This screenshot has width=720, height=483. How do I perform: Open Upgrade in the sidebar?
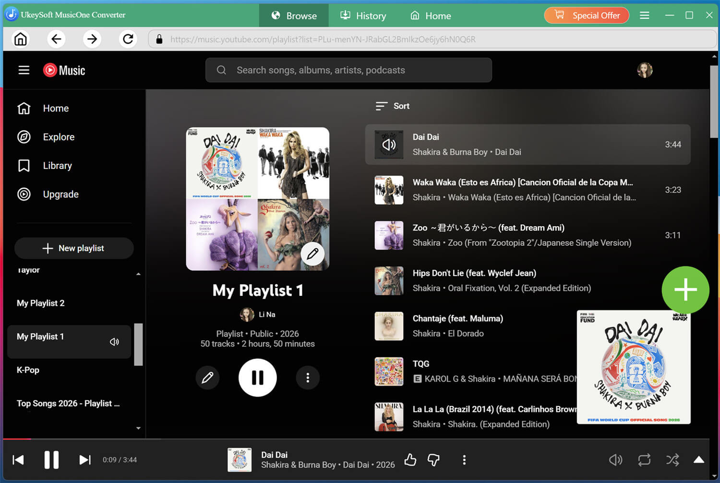point(48,194)
